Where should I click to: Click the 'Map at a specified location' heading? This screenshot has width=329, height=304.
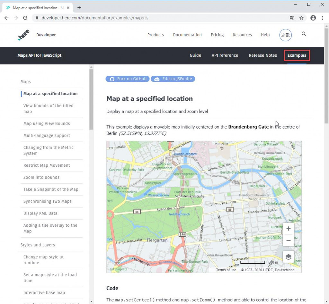(x=149, y=99)
